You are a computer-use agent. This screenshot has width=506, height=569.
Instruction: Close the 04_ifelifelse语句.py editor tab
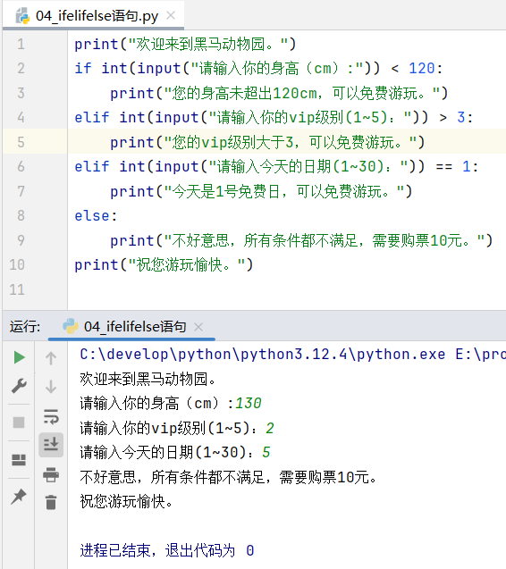171,15
